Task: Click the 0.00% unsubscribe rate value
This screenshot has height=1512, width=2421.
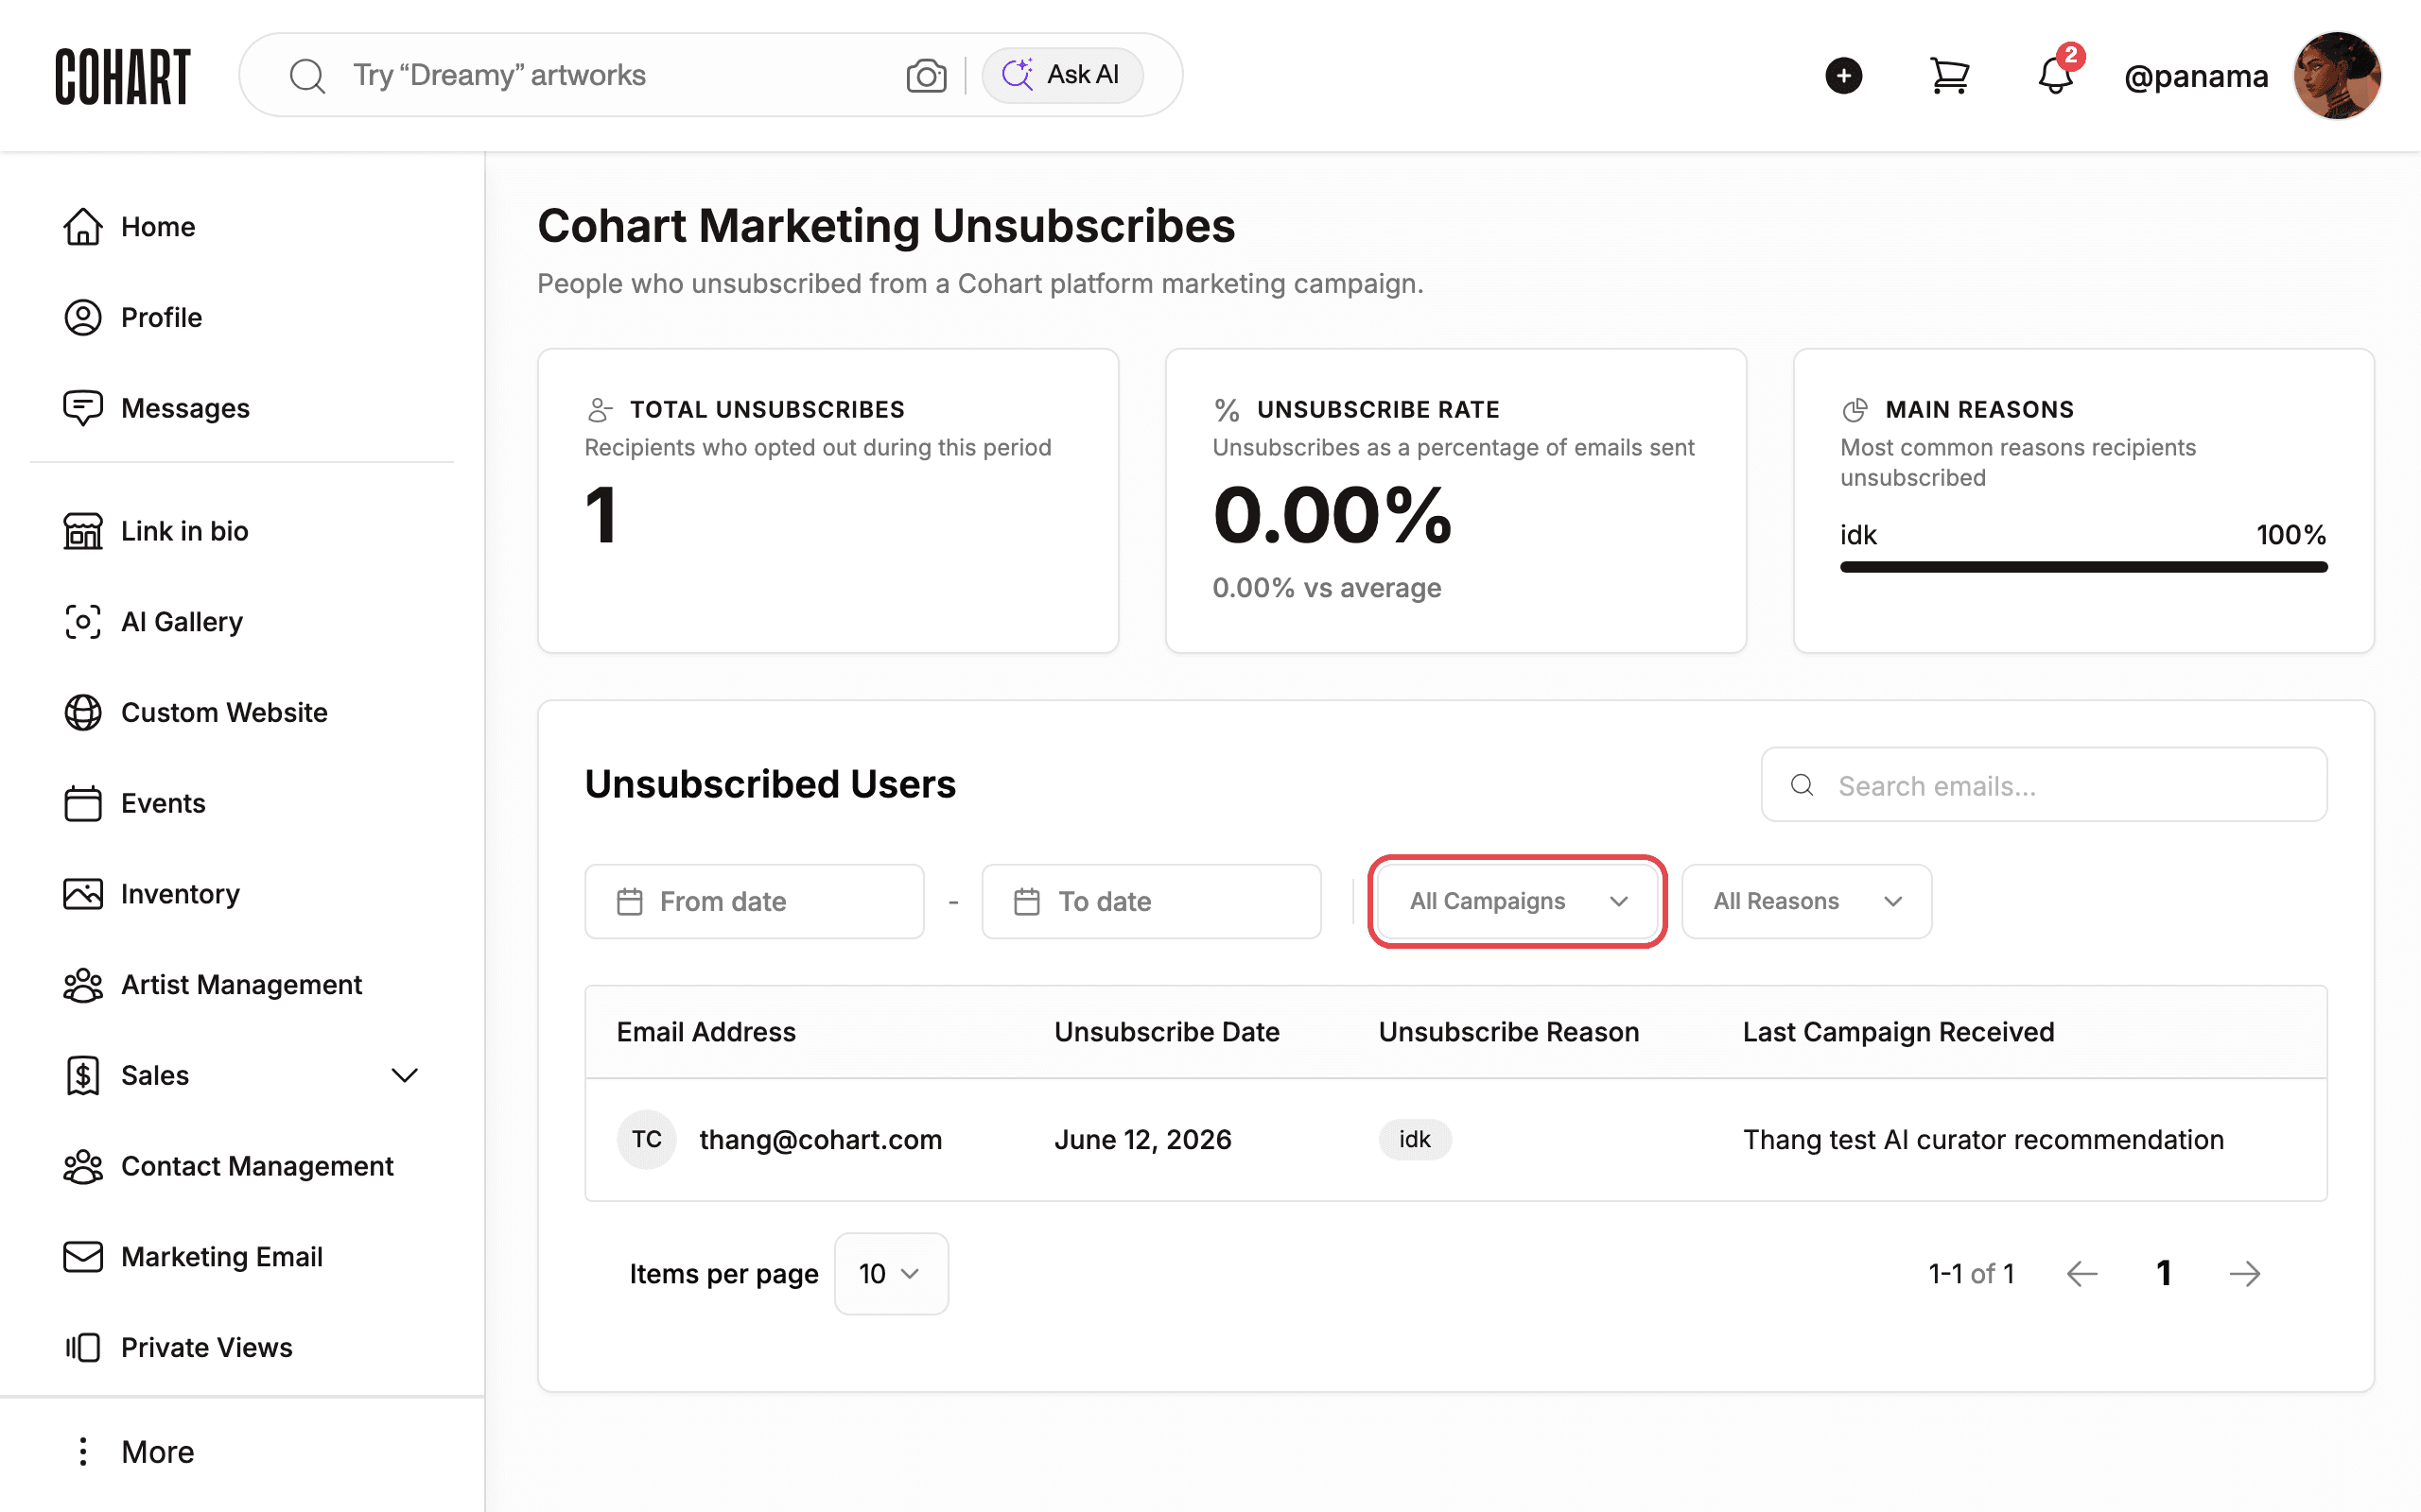Action: [1332, 516]
